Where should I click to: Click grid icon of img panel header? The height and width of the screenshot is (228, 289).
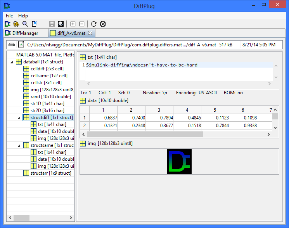pyautogui.click(x=83, y=143)
